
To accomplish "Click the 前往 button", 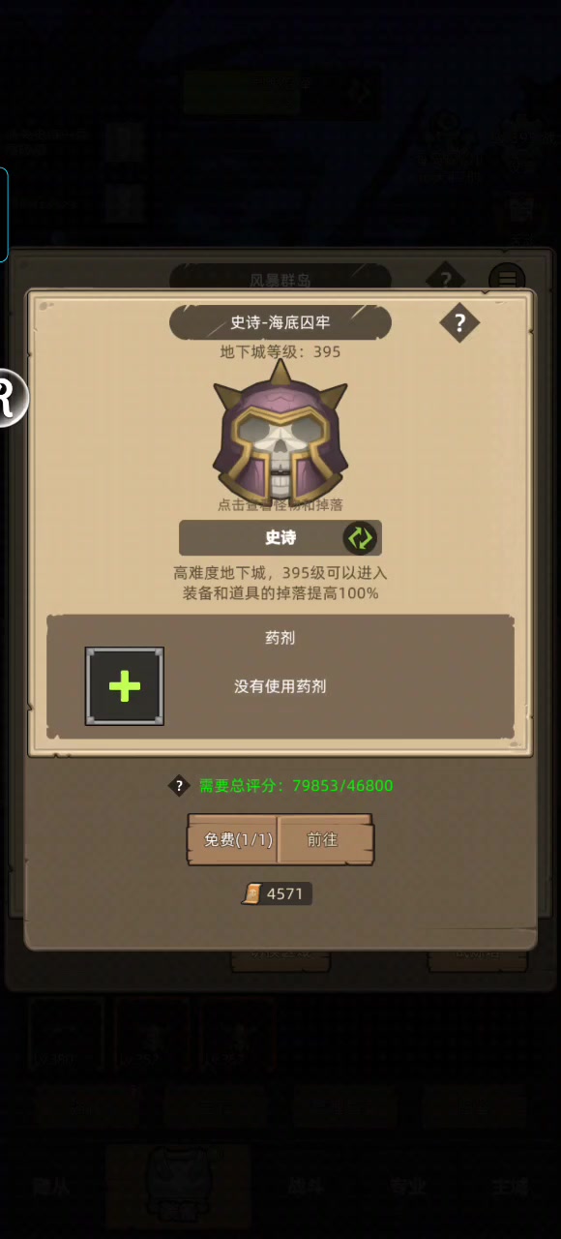I will (x=325, y=839).
